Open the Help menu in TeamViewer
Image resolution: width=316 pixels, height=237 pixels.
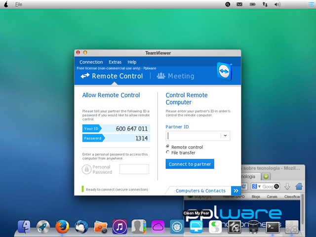click(132, 62)
